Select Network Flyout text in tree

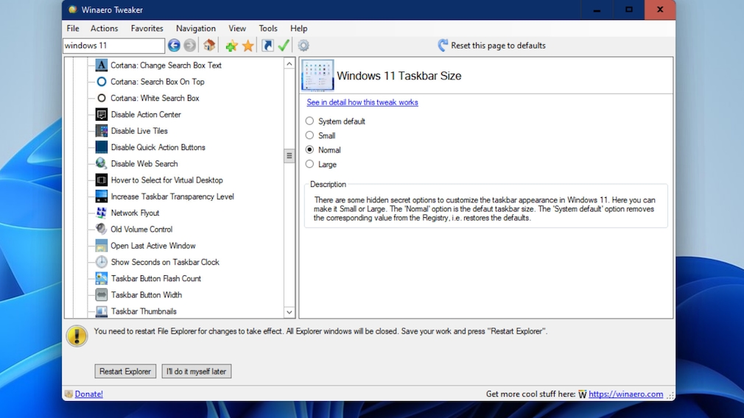click(135, 213)
